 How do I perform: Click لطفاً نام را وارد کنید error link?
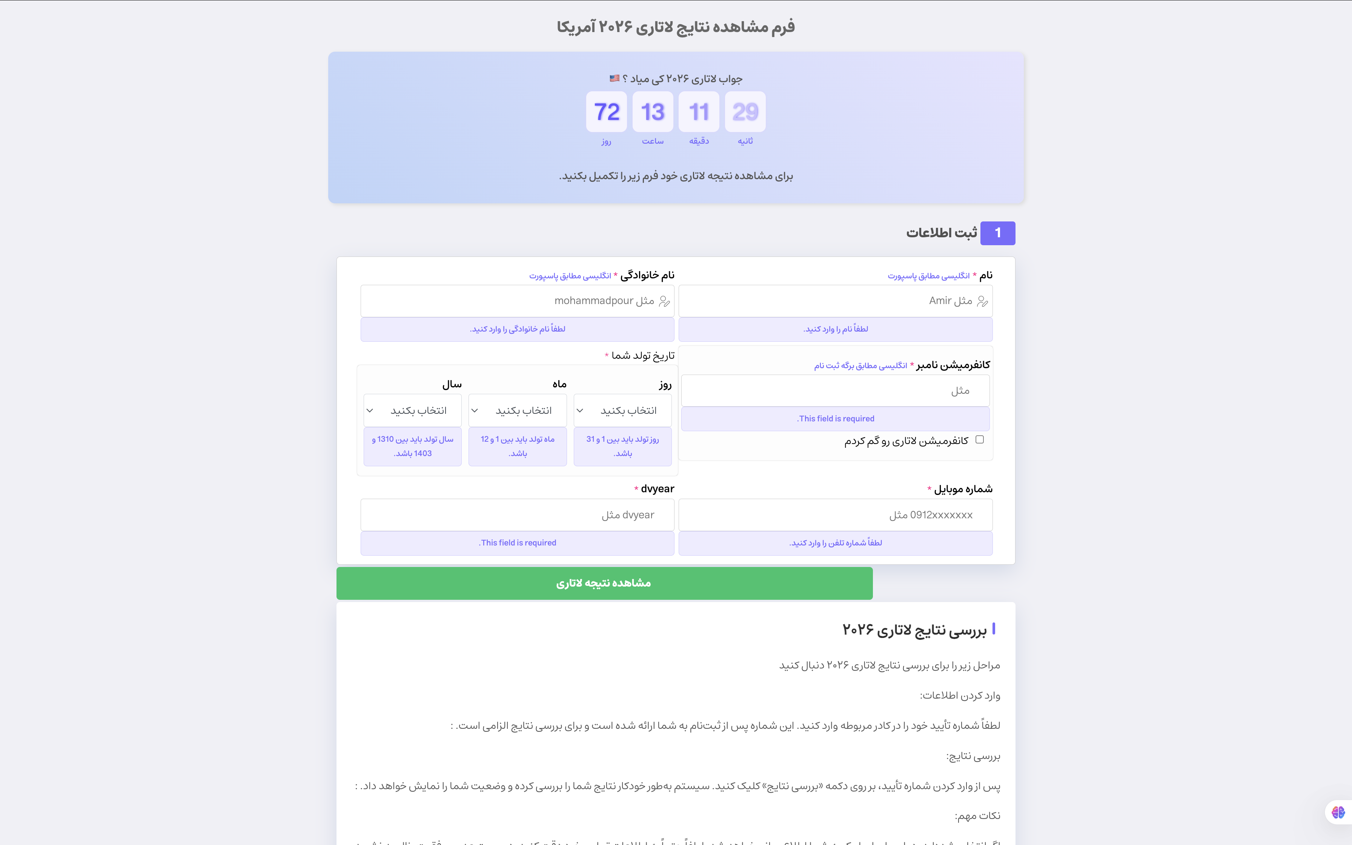[835, 328]
